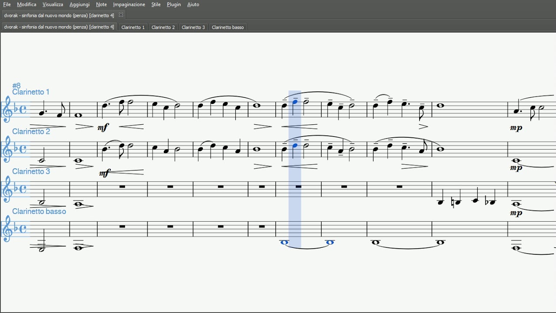Select the Clarinetto 1 staff label
Viewport: 556px width, 313px height.
coord(31,92)
